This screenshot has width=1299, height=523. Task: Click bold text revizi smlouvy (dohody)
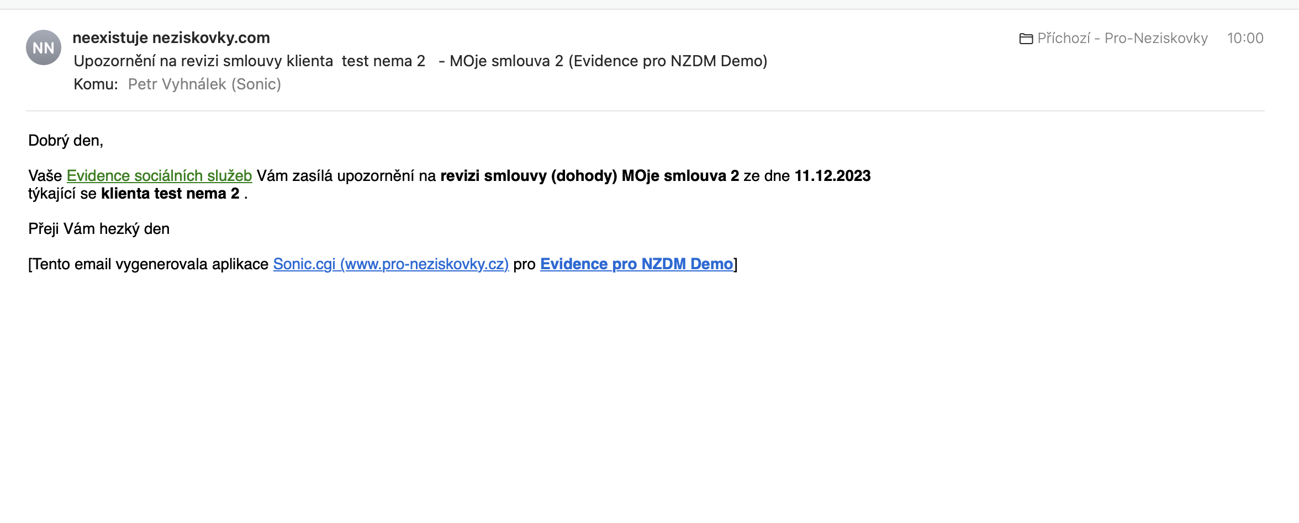[x=528, y=175]
